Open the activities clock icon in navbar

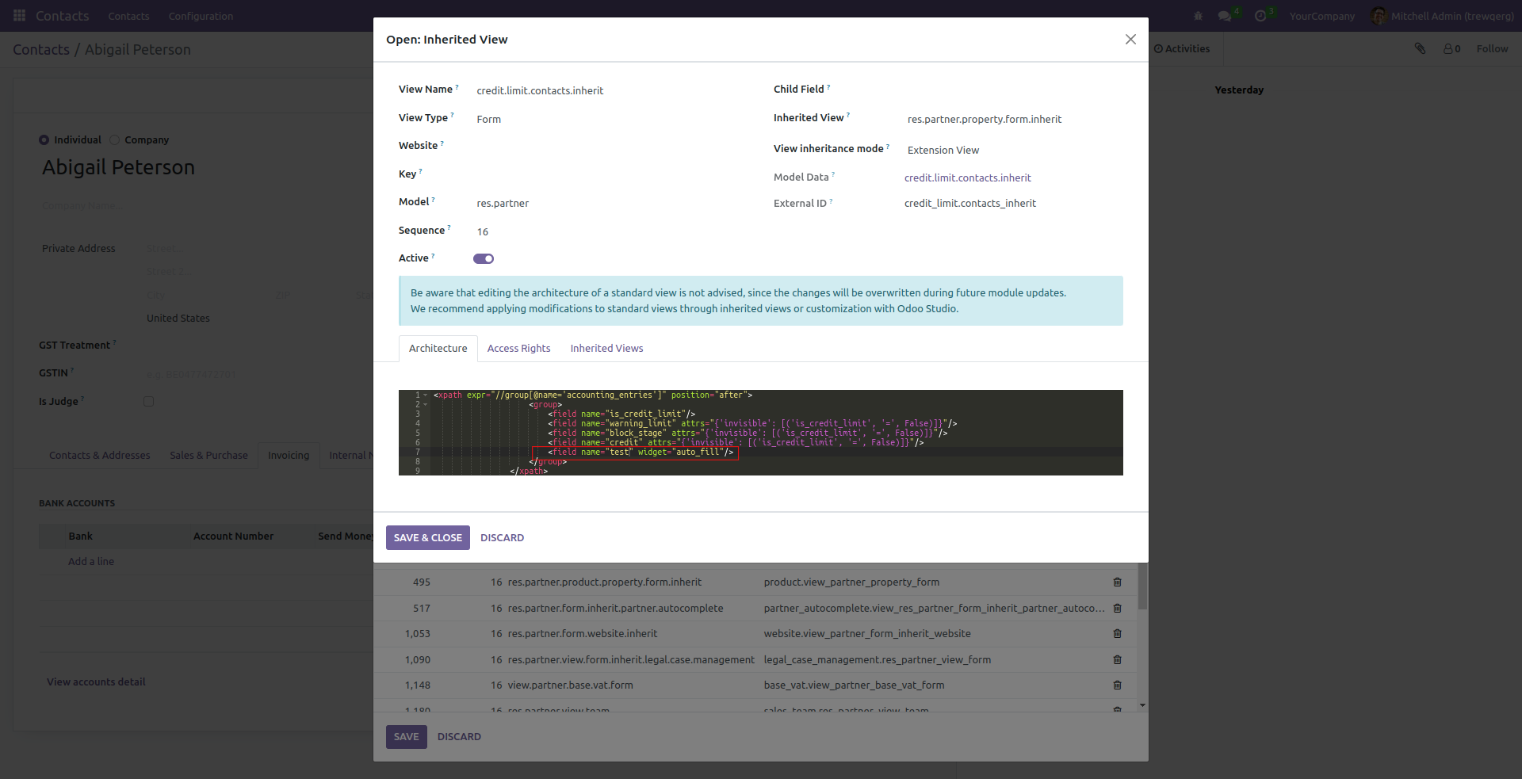1260,16
